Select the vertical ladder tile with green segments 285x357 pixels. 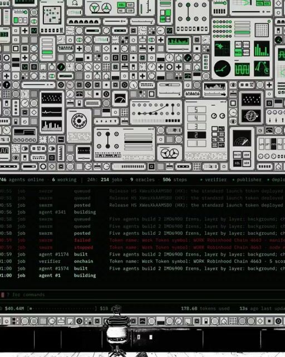tap(206, 62)
